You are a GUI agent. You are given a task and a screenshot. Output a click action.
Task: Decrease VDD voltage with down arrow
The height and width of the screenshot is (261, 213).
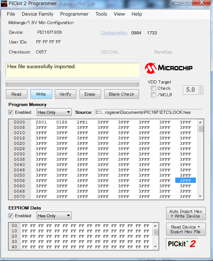[x=201, y=92]
